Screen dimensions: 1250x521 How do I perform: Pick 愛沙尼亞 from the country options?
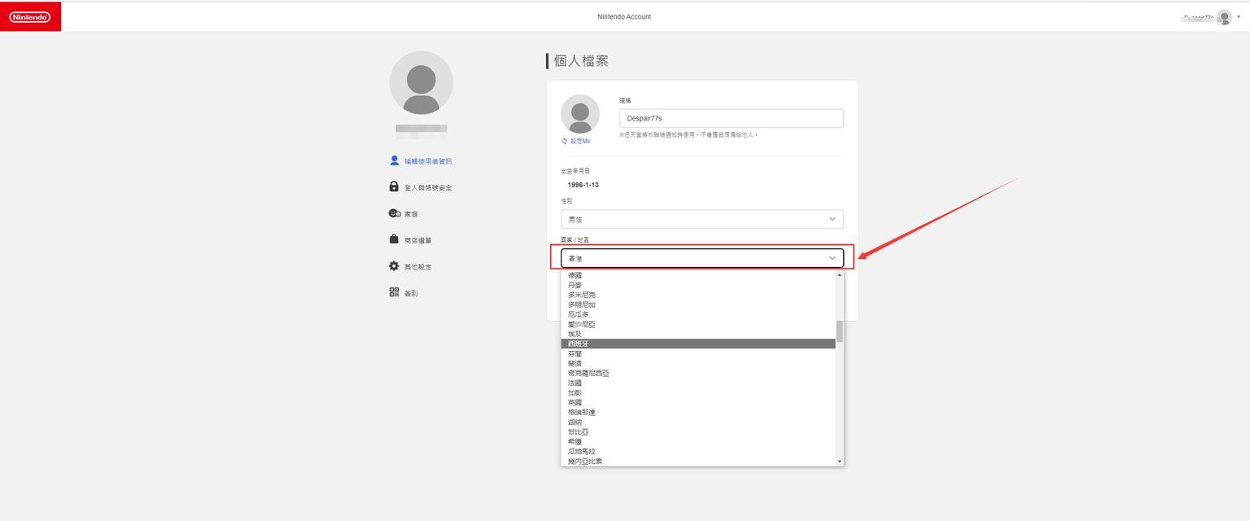coord(698,324)
